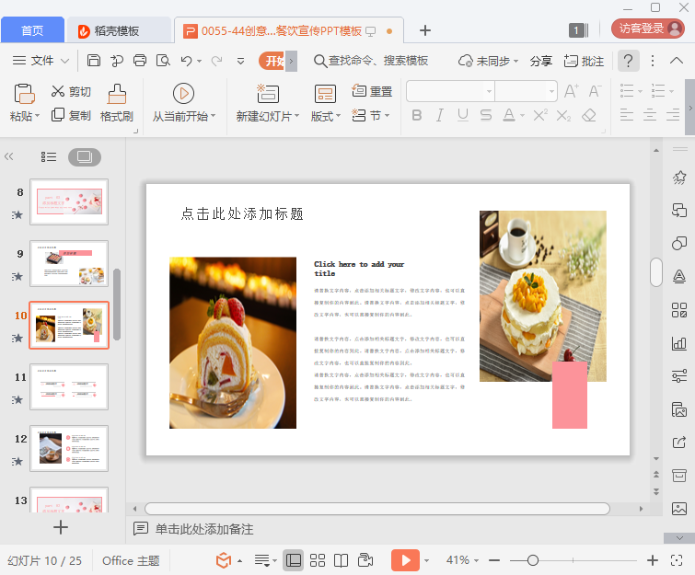Click the notes field 单击此处添加备注
This screenshot has width=695, height=575.
(x=204, y=529)
